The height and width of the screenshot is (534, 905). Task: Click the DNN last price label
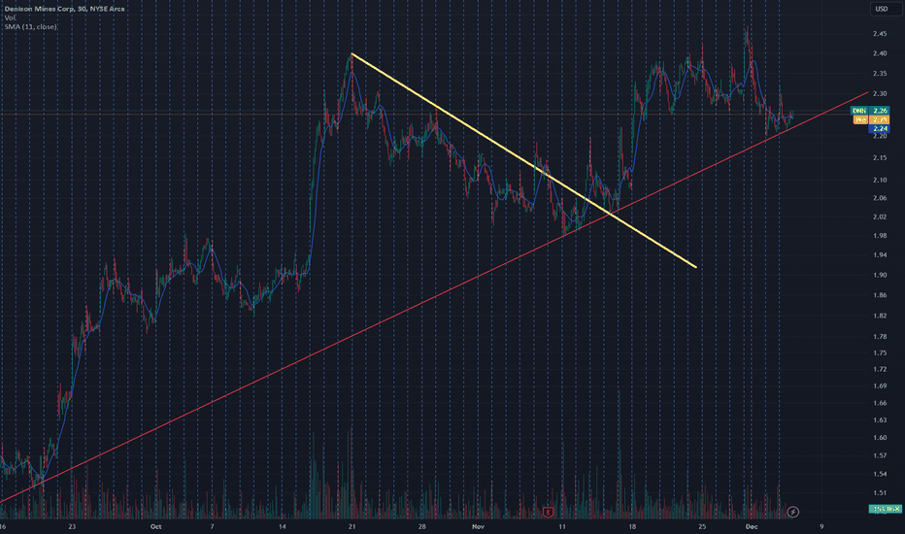[870, 111]
